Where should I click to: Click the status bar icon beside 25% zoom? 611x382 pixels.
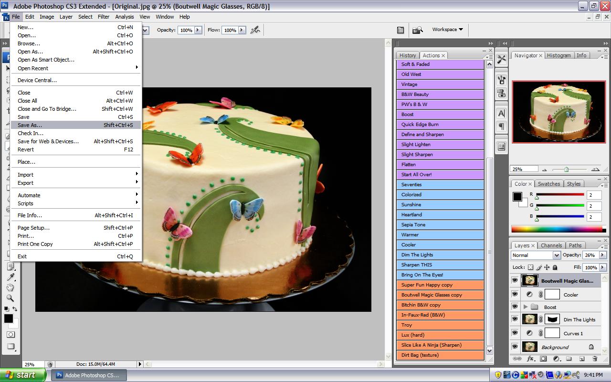(50, 364)
